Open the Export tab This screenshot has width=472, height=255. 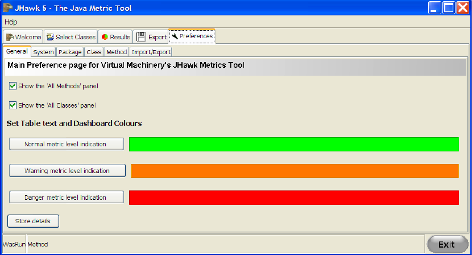click(151, 37)
